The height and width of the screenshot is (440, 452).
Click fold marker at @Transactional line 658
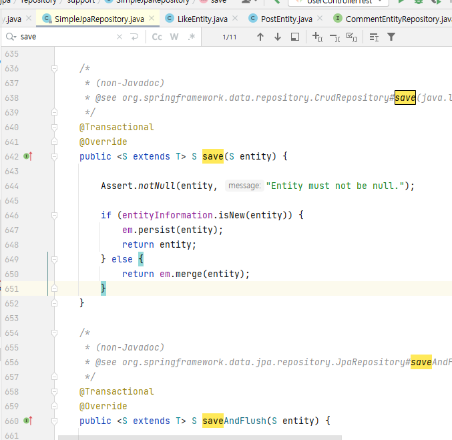[x=54, y=391]
